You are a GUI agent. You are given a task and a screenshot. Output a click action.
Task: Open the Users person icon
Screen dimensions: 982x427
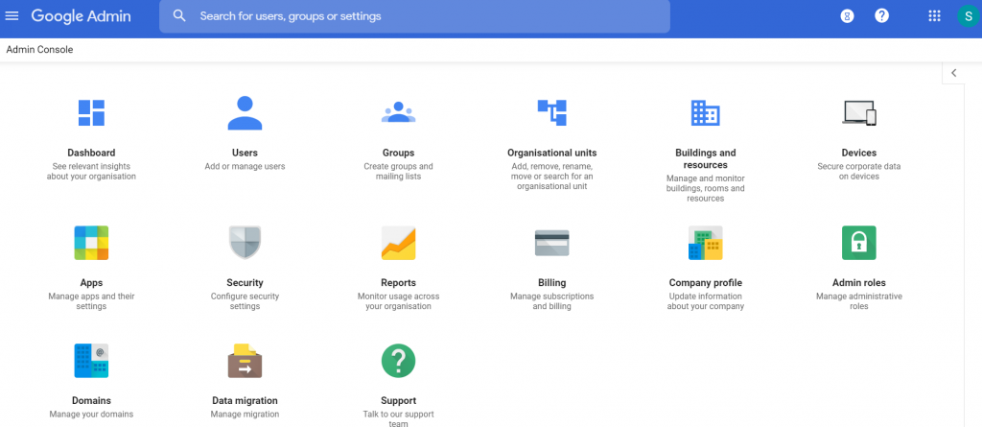(x=245, y=113)
